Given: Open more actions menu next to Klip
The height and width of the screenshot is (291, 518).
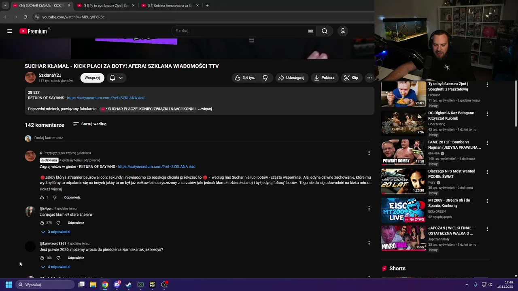Looking at the screenshot, I should pos(369,78).
